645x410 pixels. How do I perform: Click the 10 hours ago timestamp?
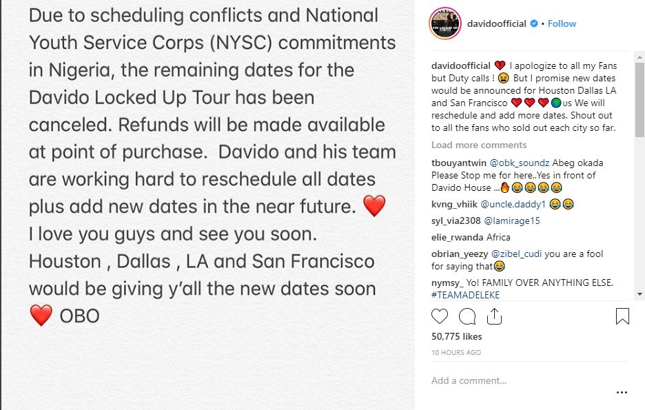coord(456,352)
